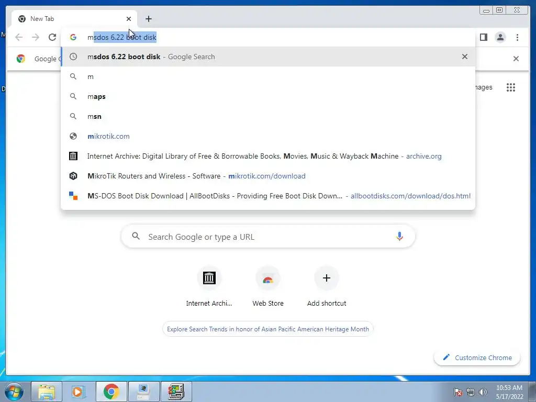This screenshot has height=402, width=536.
Task: Click the browser forward arrow
Action: pos(36,37)
